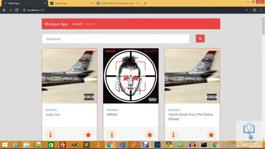
Task: Open File Explorer from taskbar
Action: click(x=26, y=145)
